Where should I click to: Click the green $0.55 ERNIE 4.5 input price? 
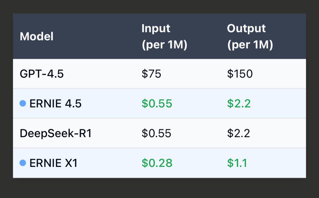(157, 103)
